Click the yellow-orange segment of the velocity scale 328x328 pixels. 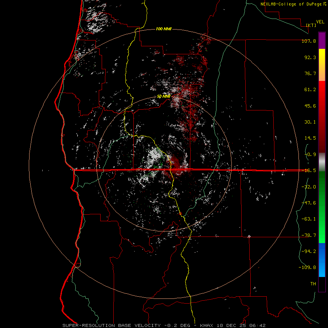(x=322, y=65)
